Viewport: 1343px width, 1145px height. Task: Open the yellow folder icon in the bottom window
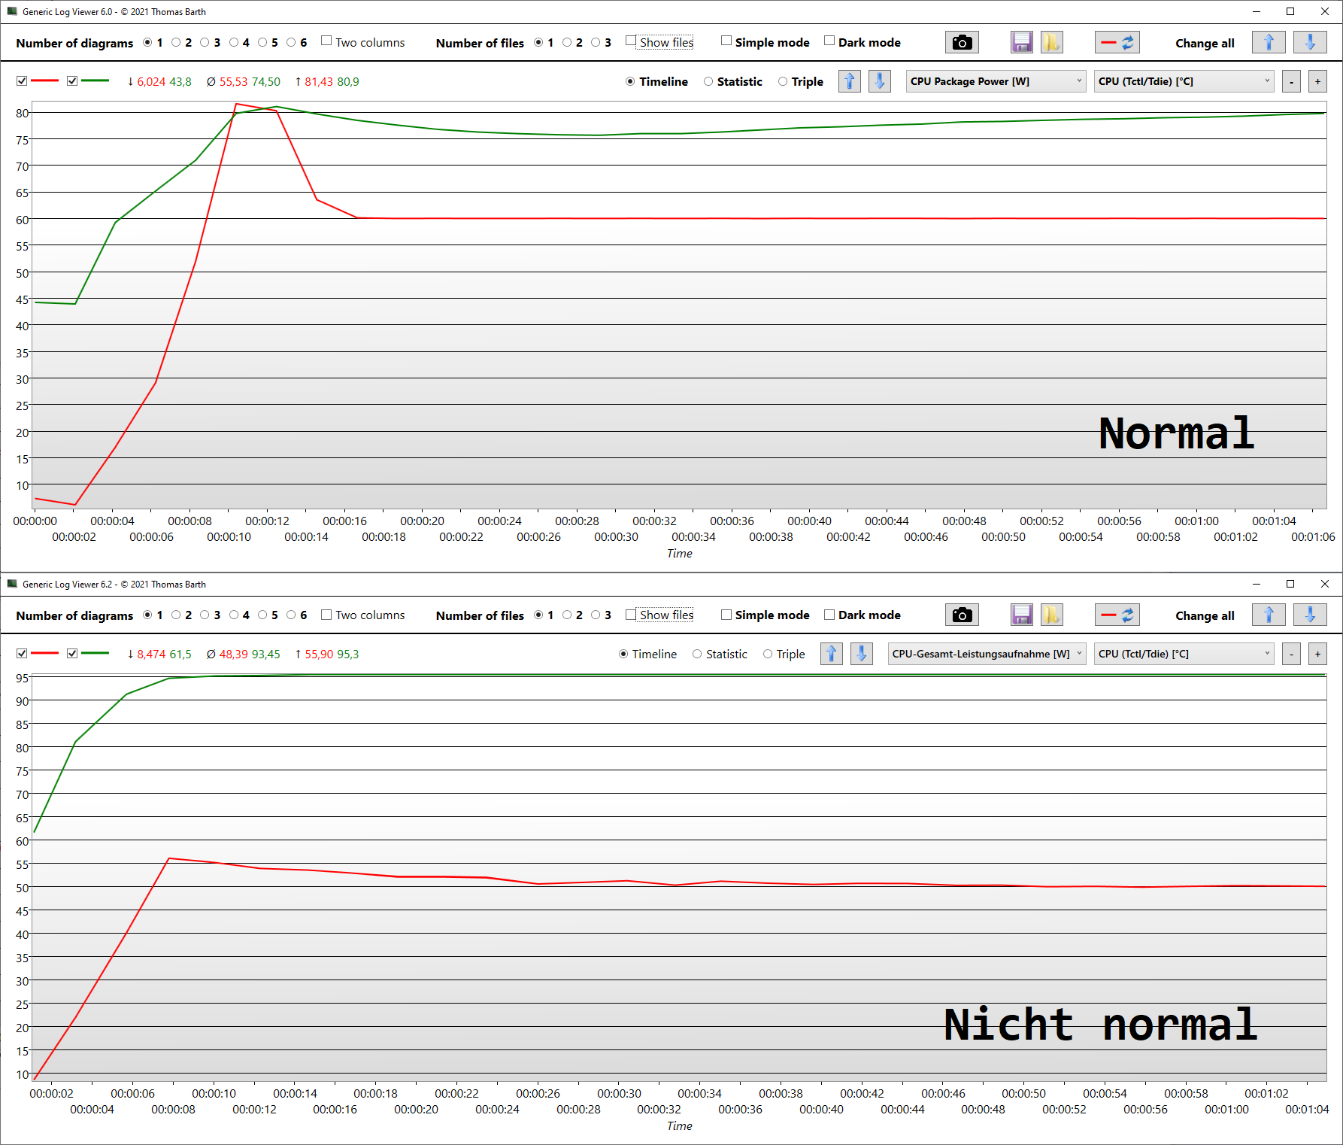pyautogui.click(x=1051, y=615)
